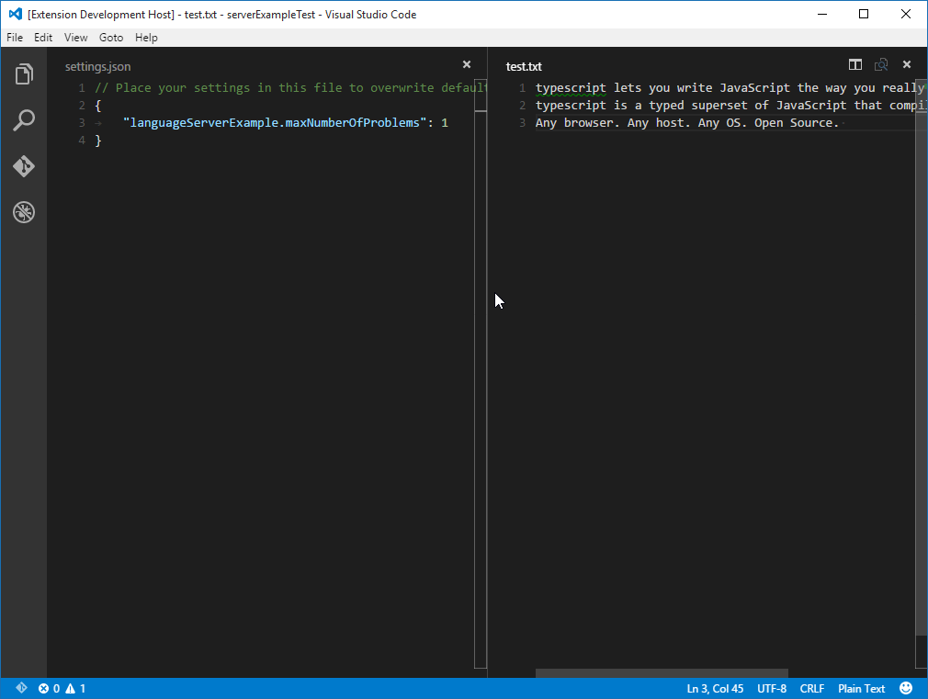928x699 pixels.
Task: Click Ln 3, Col 45 position indicator
Action: point(715,688)
